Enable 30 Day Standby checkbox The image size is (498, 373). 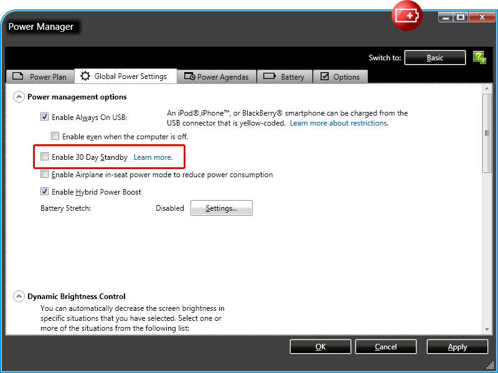[45, 157]
